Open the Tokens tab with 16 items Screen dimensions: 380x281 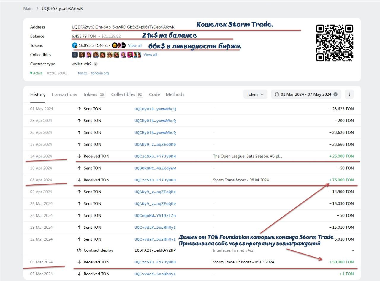pyautogui.click(x=94, y=94)
